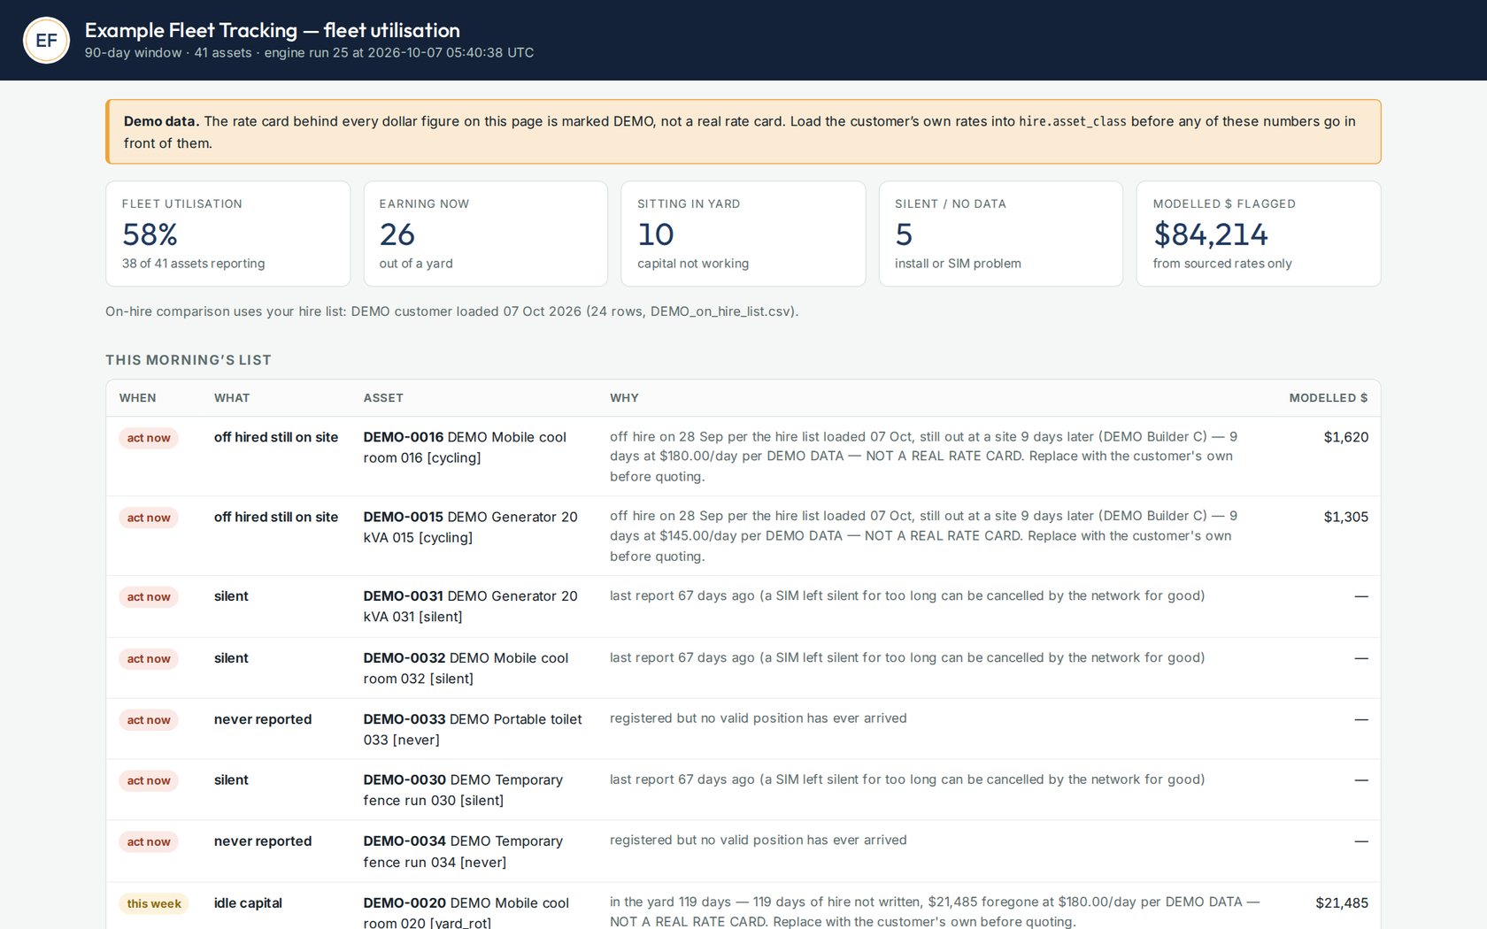Click the MODELLED $ column header
The width and height of the screenshot is (1487, 929).
coord(1328,398)
